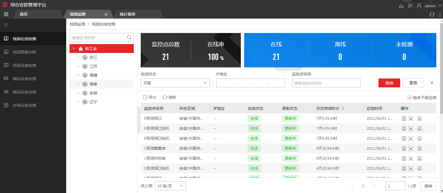Click the 视频监测 breadcrumb link

click(x=77, y=24)
